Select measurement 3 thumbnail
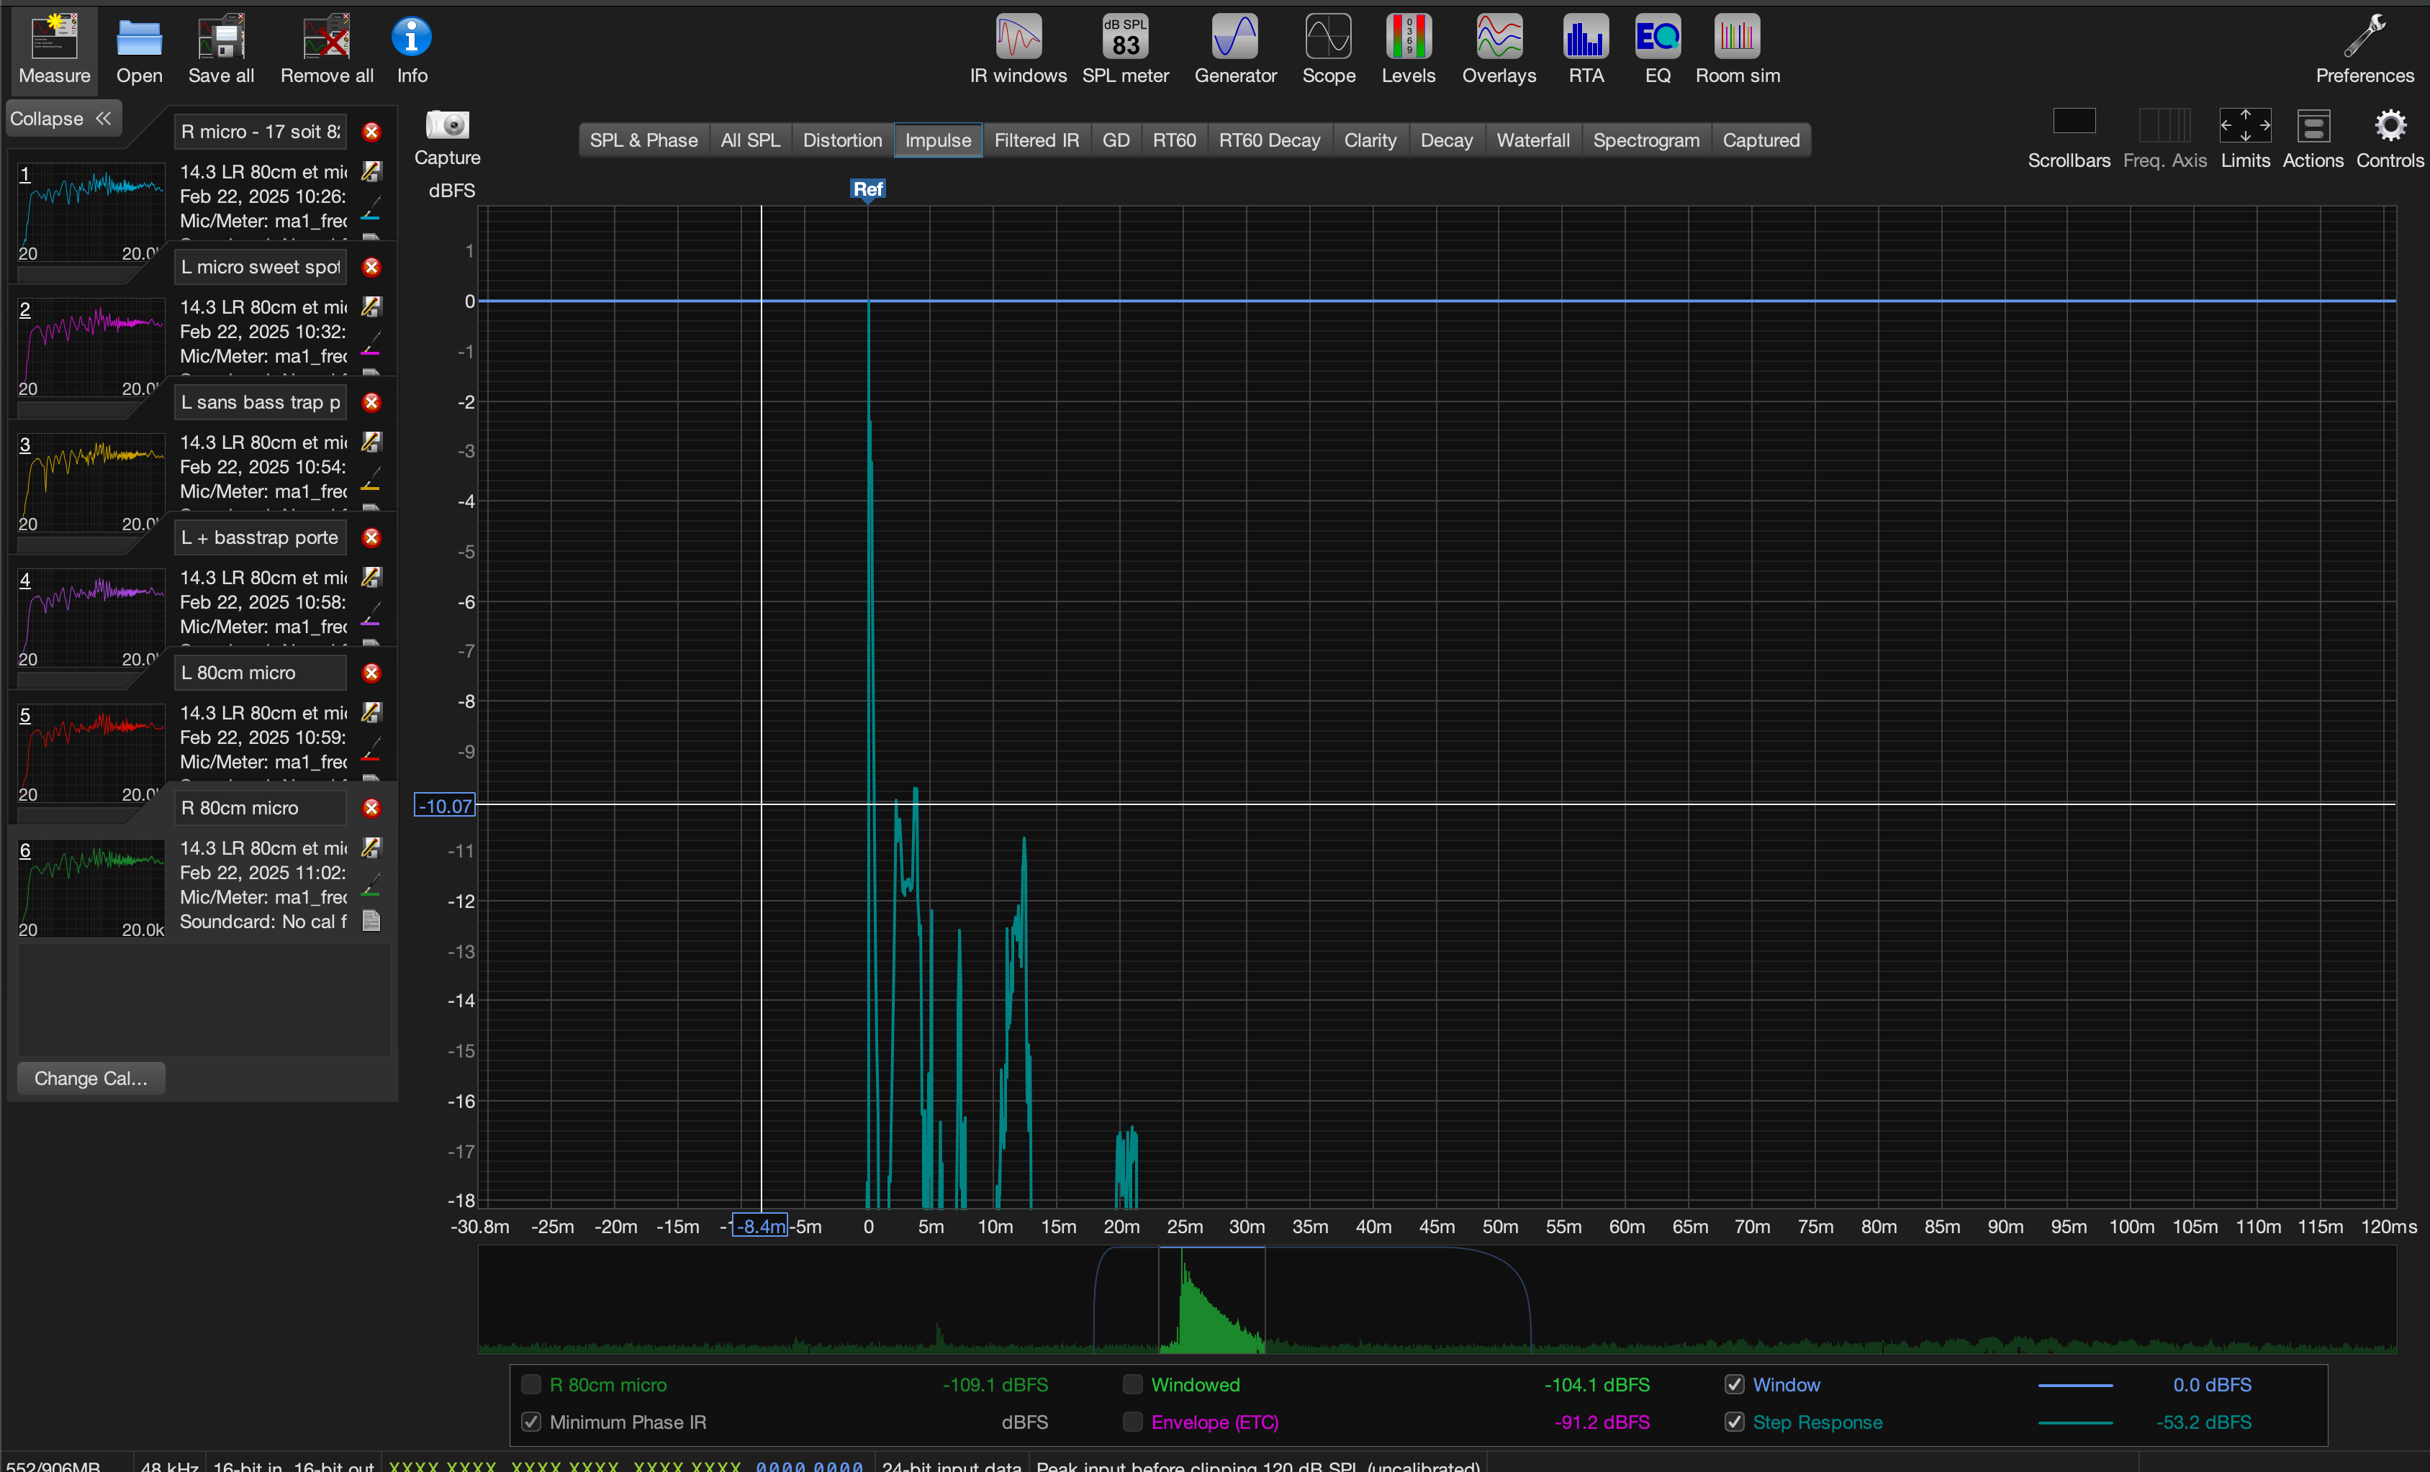Viewport: 2430px width, 1472px height. [x=91, y=482]
